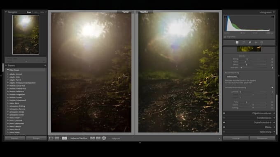Select the Healing tool icon
The width and height of the screenshot is (280, 157).
tap(250, 42)
